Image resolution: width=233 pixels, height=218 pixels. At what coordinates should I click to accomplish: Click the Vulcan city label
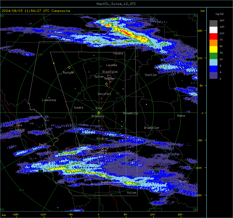[x=132, y=193]
